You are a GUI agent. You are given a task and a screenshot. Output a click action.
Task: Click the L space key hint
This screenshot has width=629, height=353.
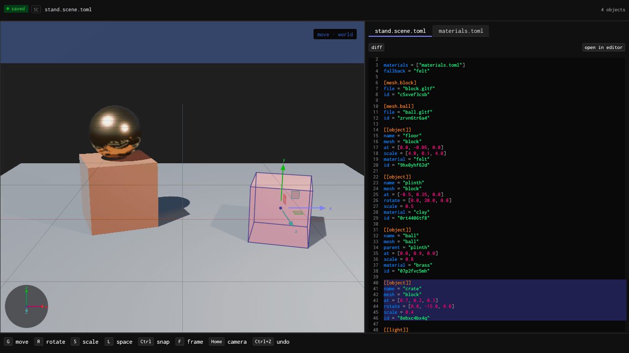[x=118, y=342]
